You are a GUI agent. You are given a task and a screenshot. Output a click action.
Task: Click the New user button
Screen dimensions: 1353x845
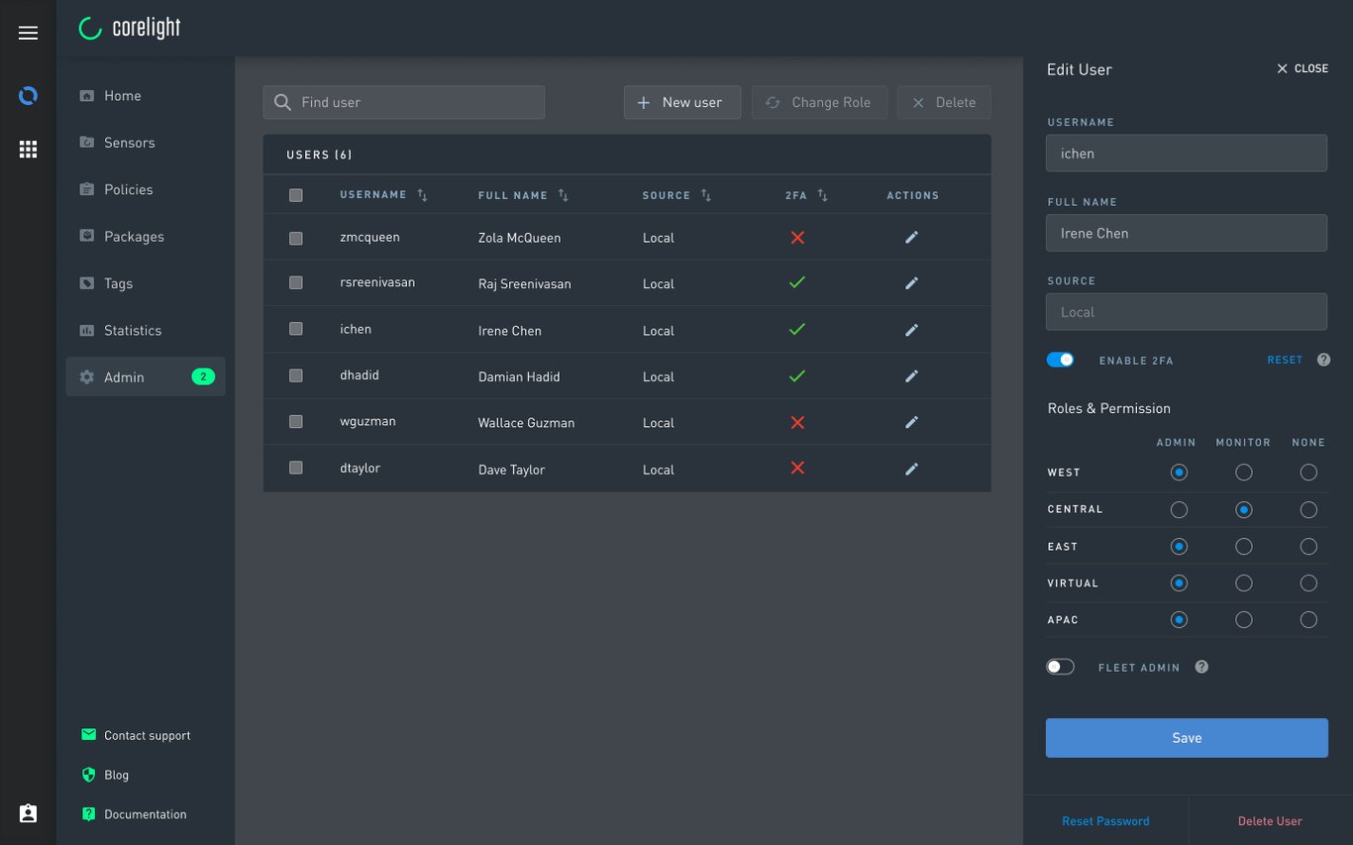[681, 102]
